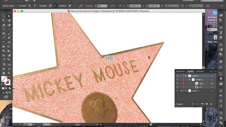
Task: Delete selection with Layers panel trash icon
Action: 211,104
